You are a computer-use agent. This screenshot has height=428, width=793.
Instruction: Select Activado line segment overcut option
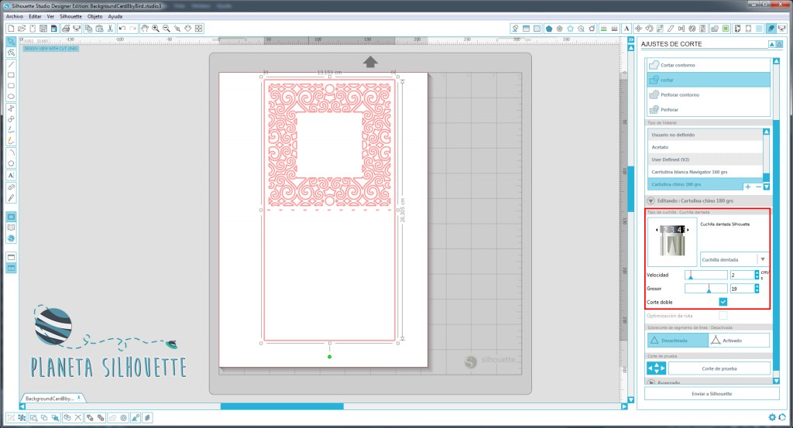click(x=739, y=340)
